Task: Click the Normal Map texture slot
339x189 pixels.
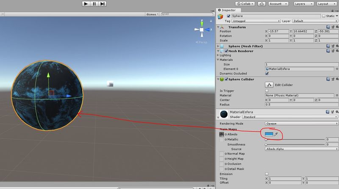Action: 221,154
